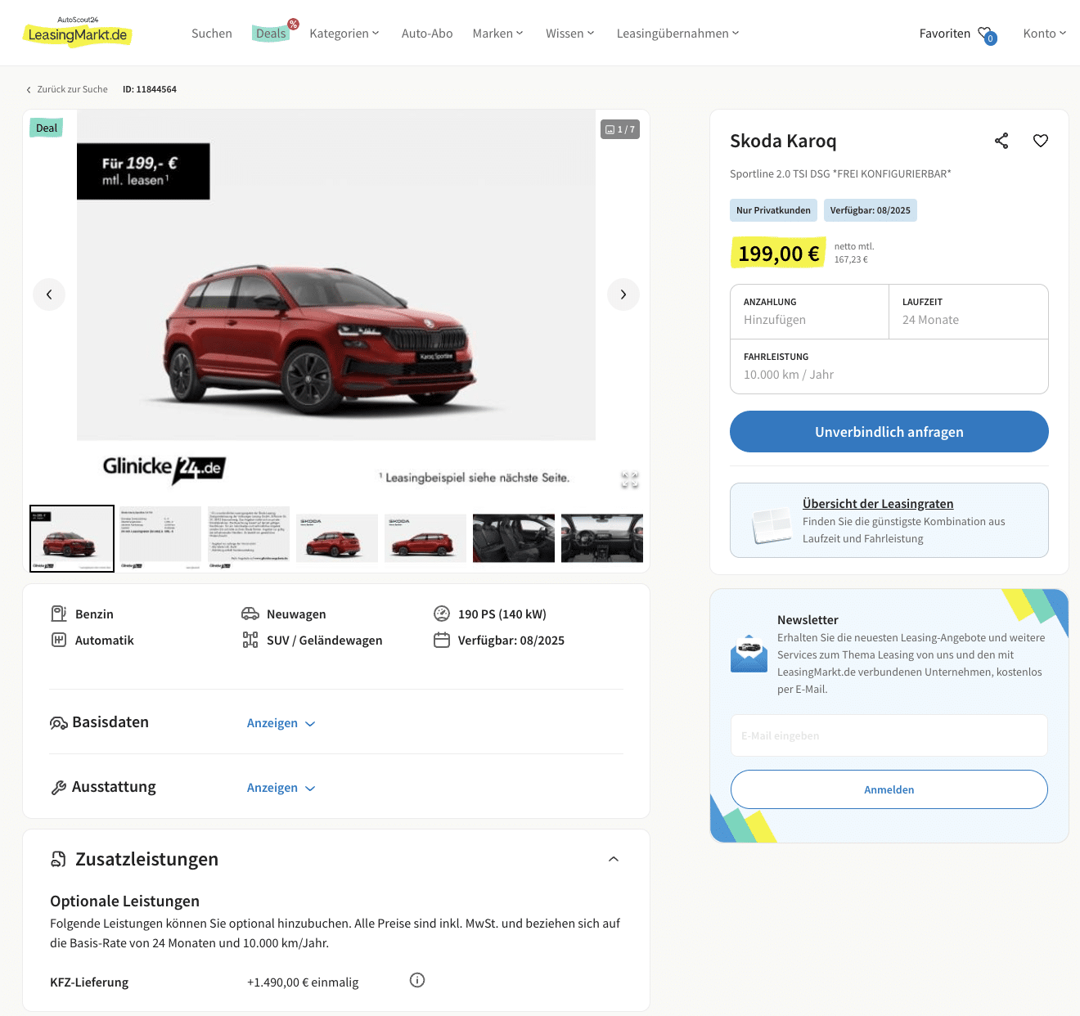
Task: Select fifth thumbnail showing side view
Action: click(425, 538)
